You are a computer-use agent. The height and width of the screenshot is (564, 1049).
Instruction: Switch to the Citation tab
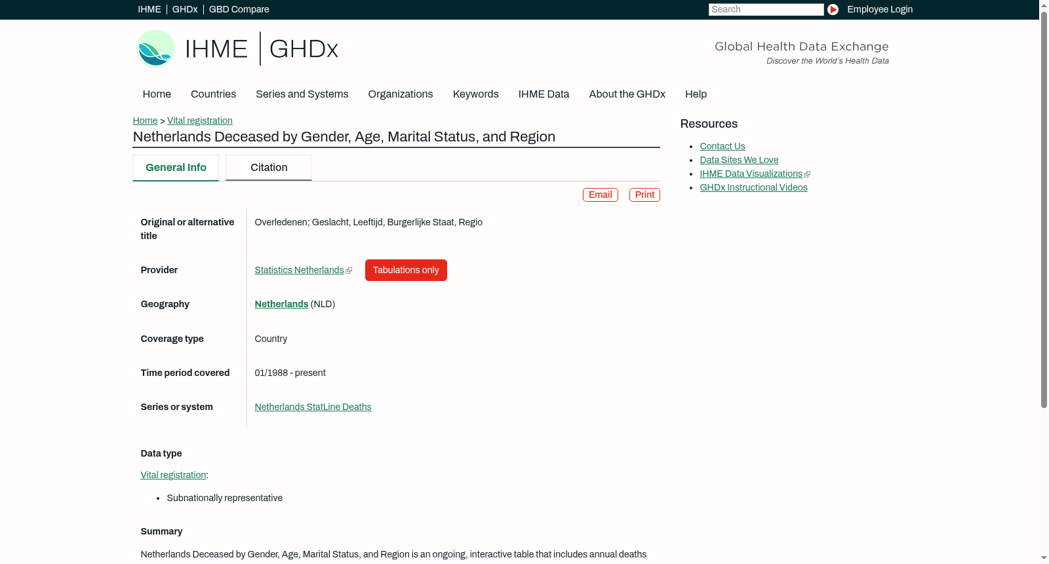[x=269, y=168]
